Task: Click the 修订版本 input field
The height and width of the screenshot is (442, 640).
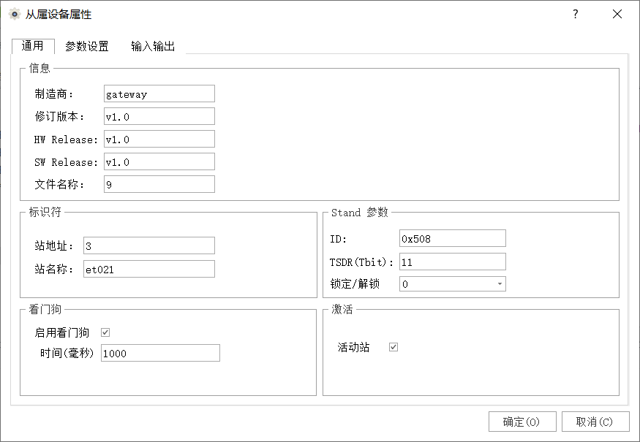Action: [159, 116]
